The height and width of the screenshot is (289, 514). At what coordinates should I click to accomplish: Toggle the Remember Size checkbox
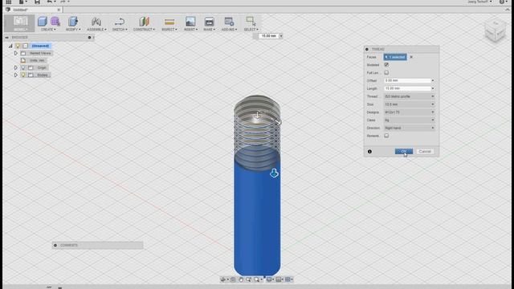pyautogui.click(x=386, y=136)
